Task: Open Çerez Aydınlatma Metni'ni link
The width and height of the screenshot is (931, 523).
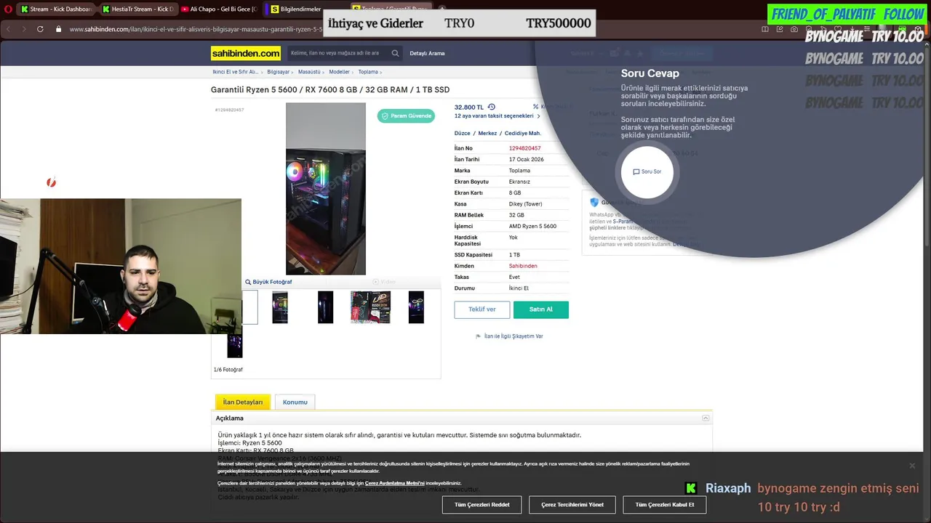Action: pos(395,484)
